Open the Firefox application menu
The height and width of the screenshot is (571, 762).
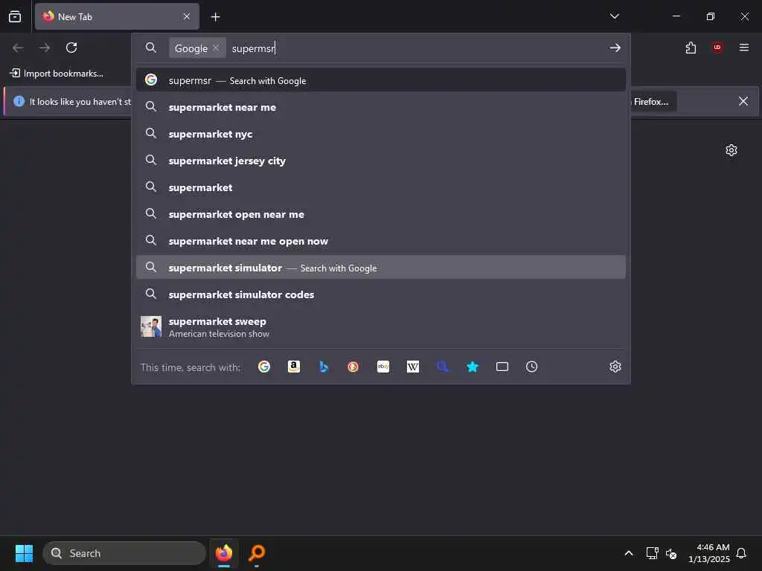[x=744, y=48]
